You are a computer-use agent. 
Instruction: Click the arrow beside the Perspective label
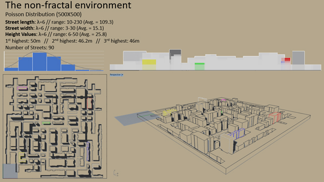[x=122, y=75]
